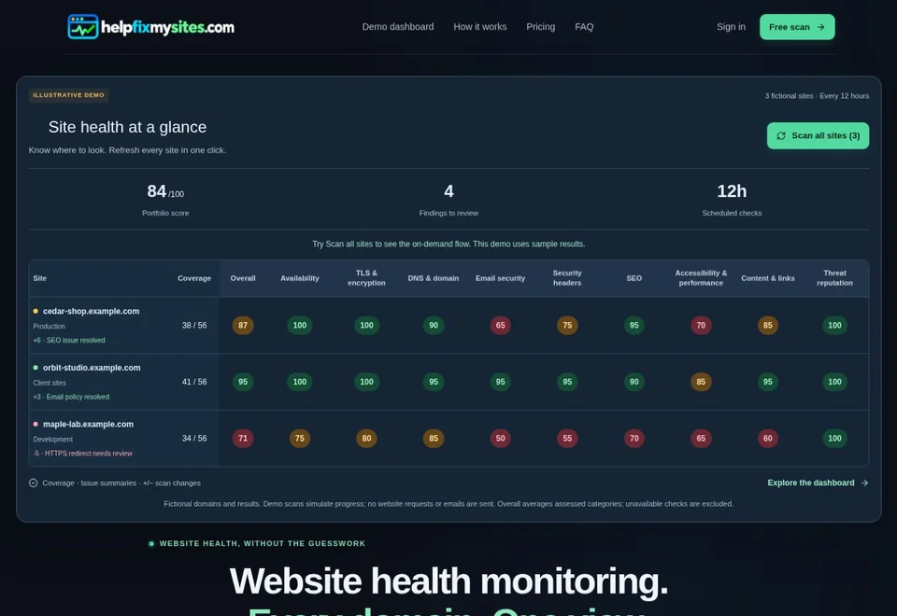Click the Security headers column header
This screenshot has width=897, height=616.
click(567, 278)
